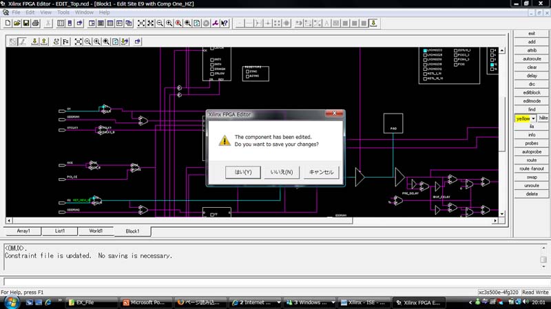Click main toolbar Zoom In magnifier

click(x=169, y=23)
